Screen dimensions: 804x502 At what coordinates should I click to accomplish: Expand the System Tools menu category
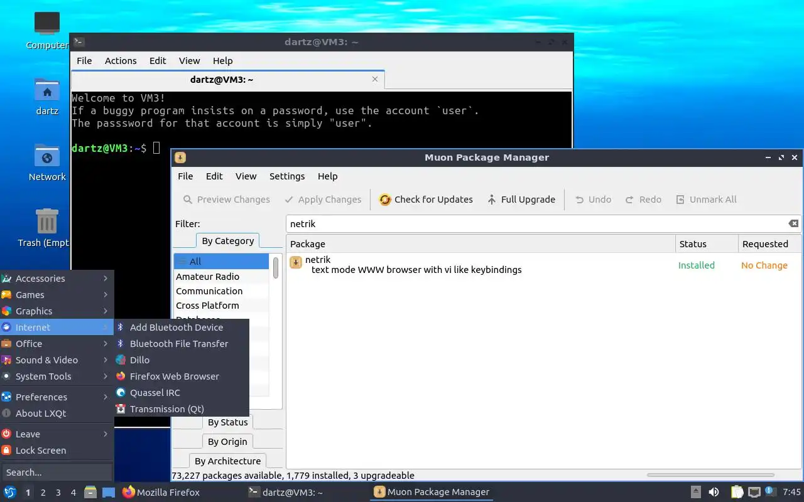click(x=57, y=376)
